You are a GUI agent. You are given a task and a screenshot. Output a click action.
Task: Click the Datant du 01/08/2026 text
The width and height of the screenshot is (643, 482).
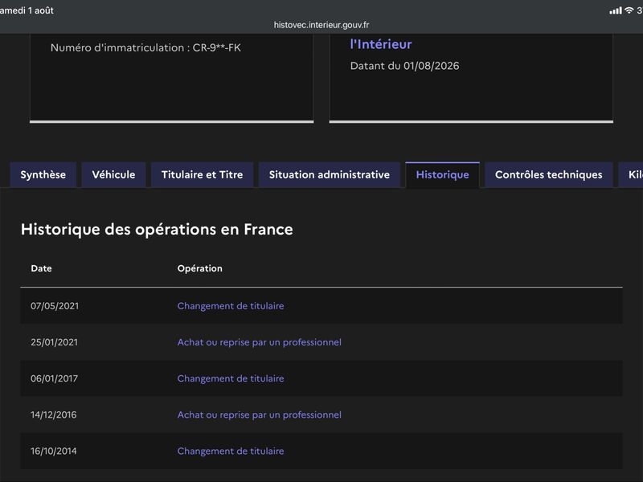(x=405, y=66)
